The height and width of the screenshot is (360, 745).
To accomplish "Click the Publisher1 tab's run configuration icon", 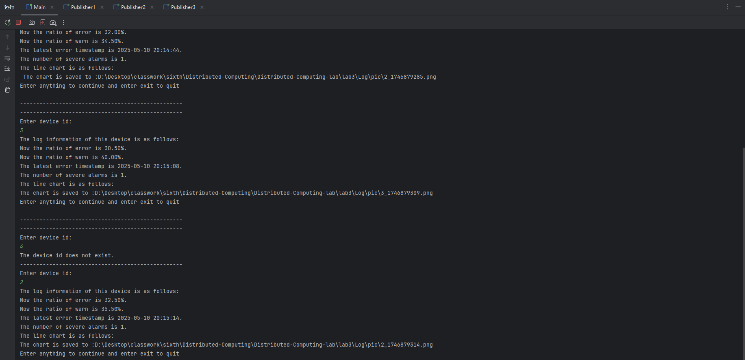I will pyautogui.click(x=66, y=7).
